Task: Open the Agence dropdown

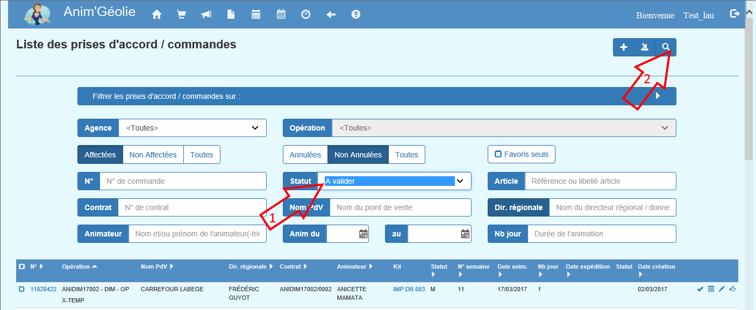Action: [x=192, y=128]
